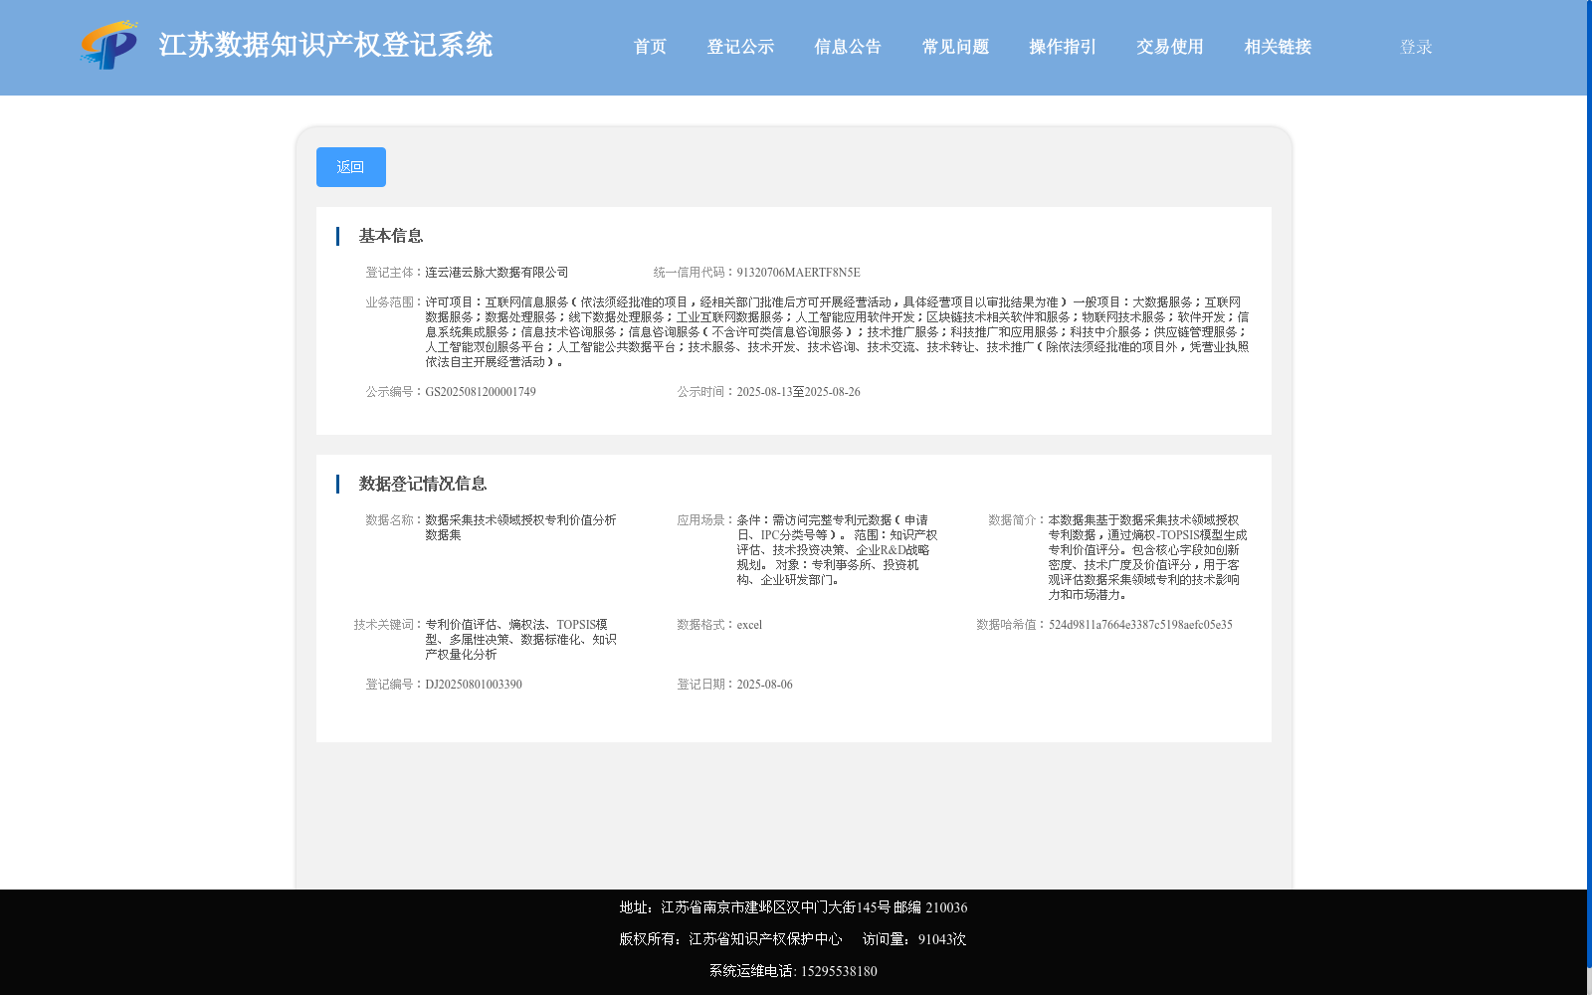The height and width of the screenshot is (995, 1592).
Task: Open the 登记公示 menu item
Action: tap(740, 47)
